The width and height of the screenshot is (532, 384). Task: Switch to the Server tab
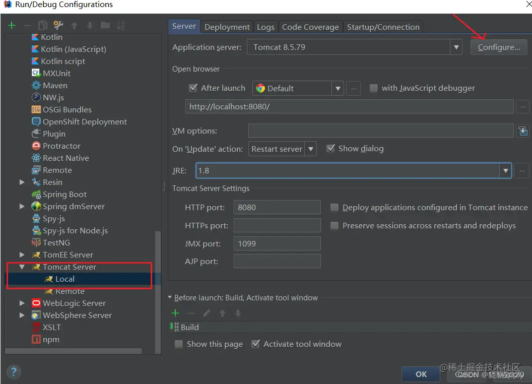[x=184, y=26]
